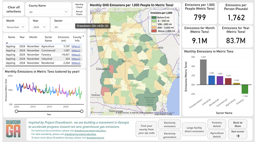Click the Back to Main button
This screenshot has width=257, height=142.
pos(238,124)
